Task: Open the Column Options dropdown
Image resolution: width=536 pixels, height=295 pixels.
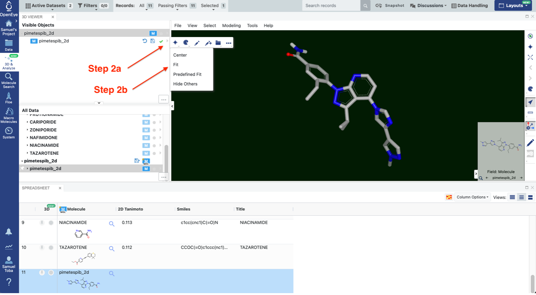Action: pos(472,197)
